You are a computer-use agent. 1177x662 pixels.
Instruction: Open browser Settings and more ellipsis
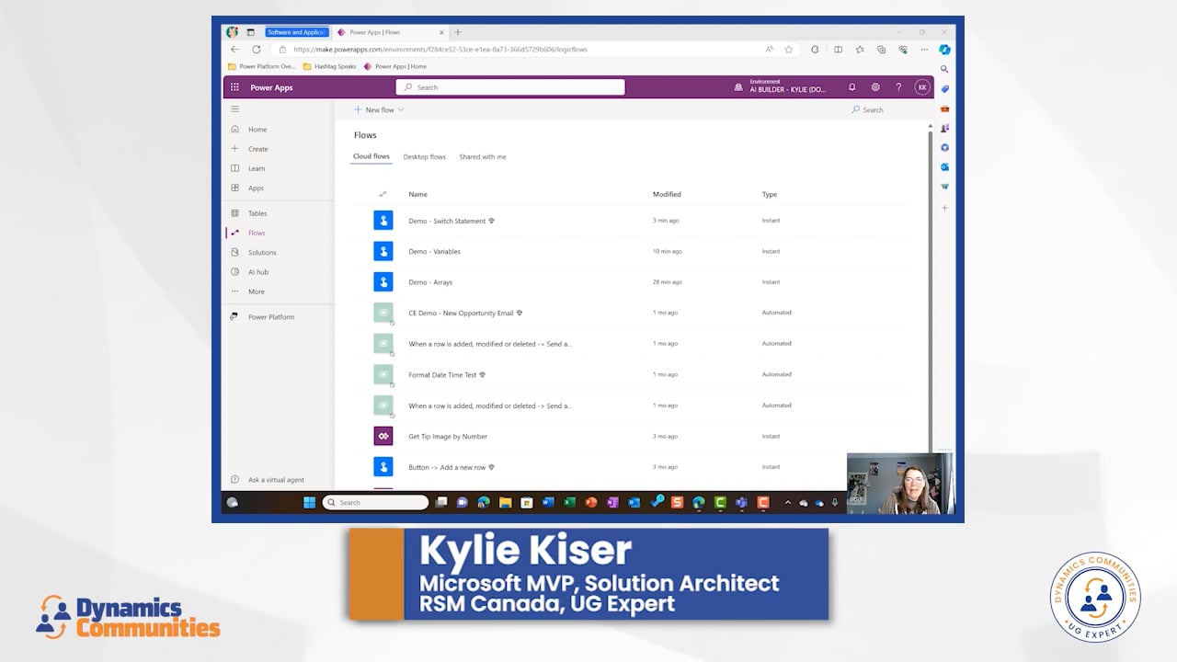(924, 50)
